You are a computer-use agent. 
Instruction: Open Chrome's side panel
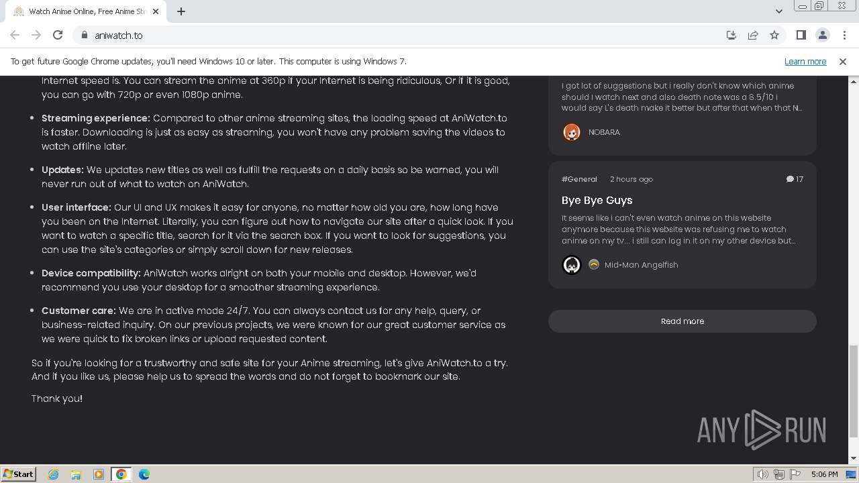[801, 35]
